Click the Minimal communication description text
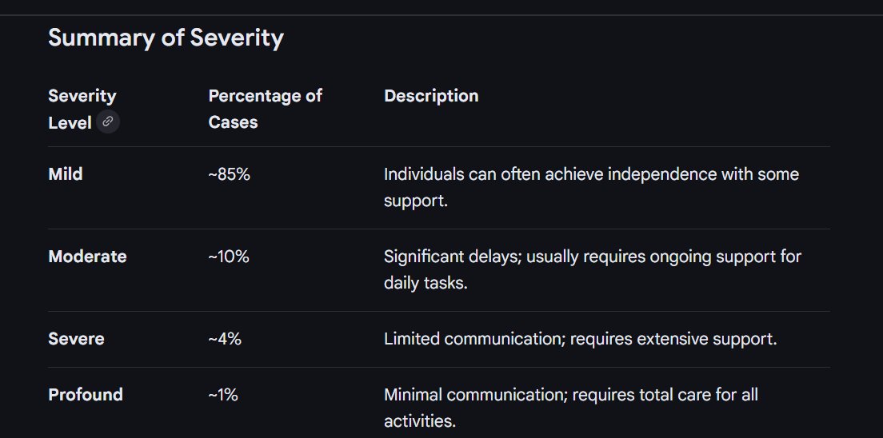This screenshot has width=883, height=438. (x=570, y=395)
